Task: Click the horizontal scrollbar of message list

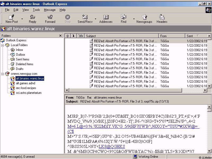Action: (x=132, y=90)
